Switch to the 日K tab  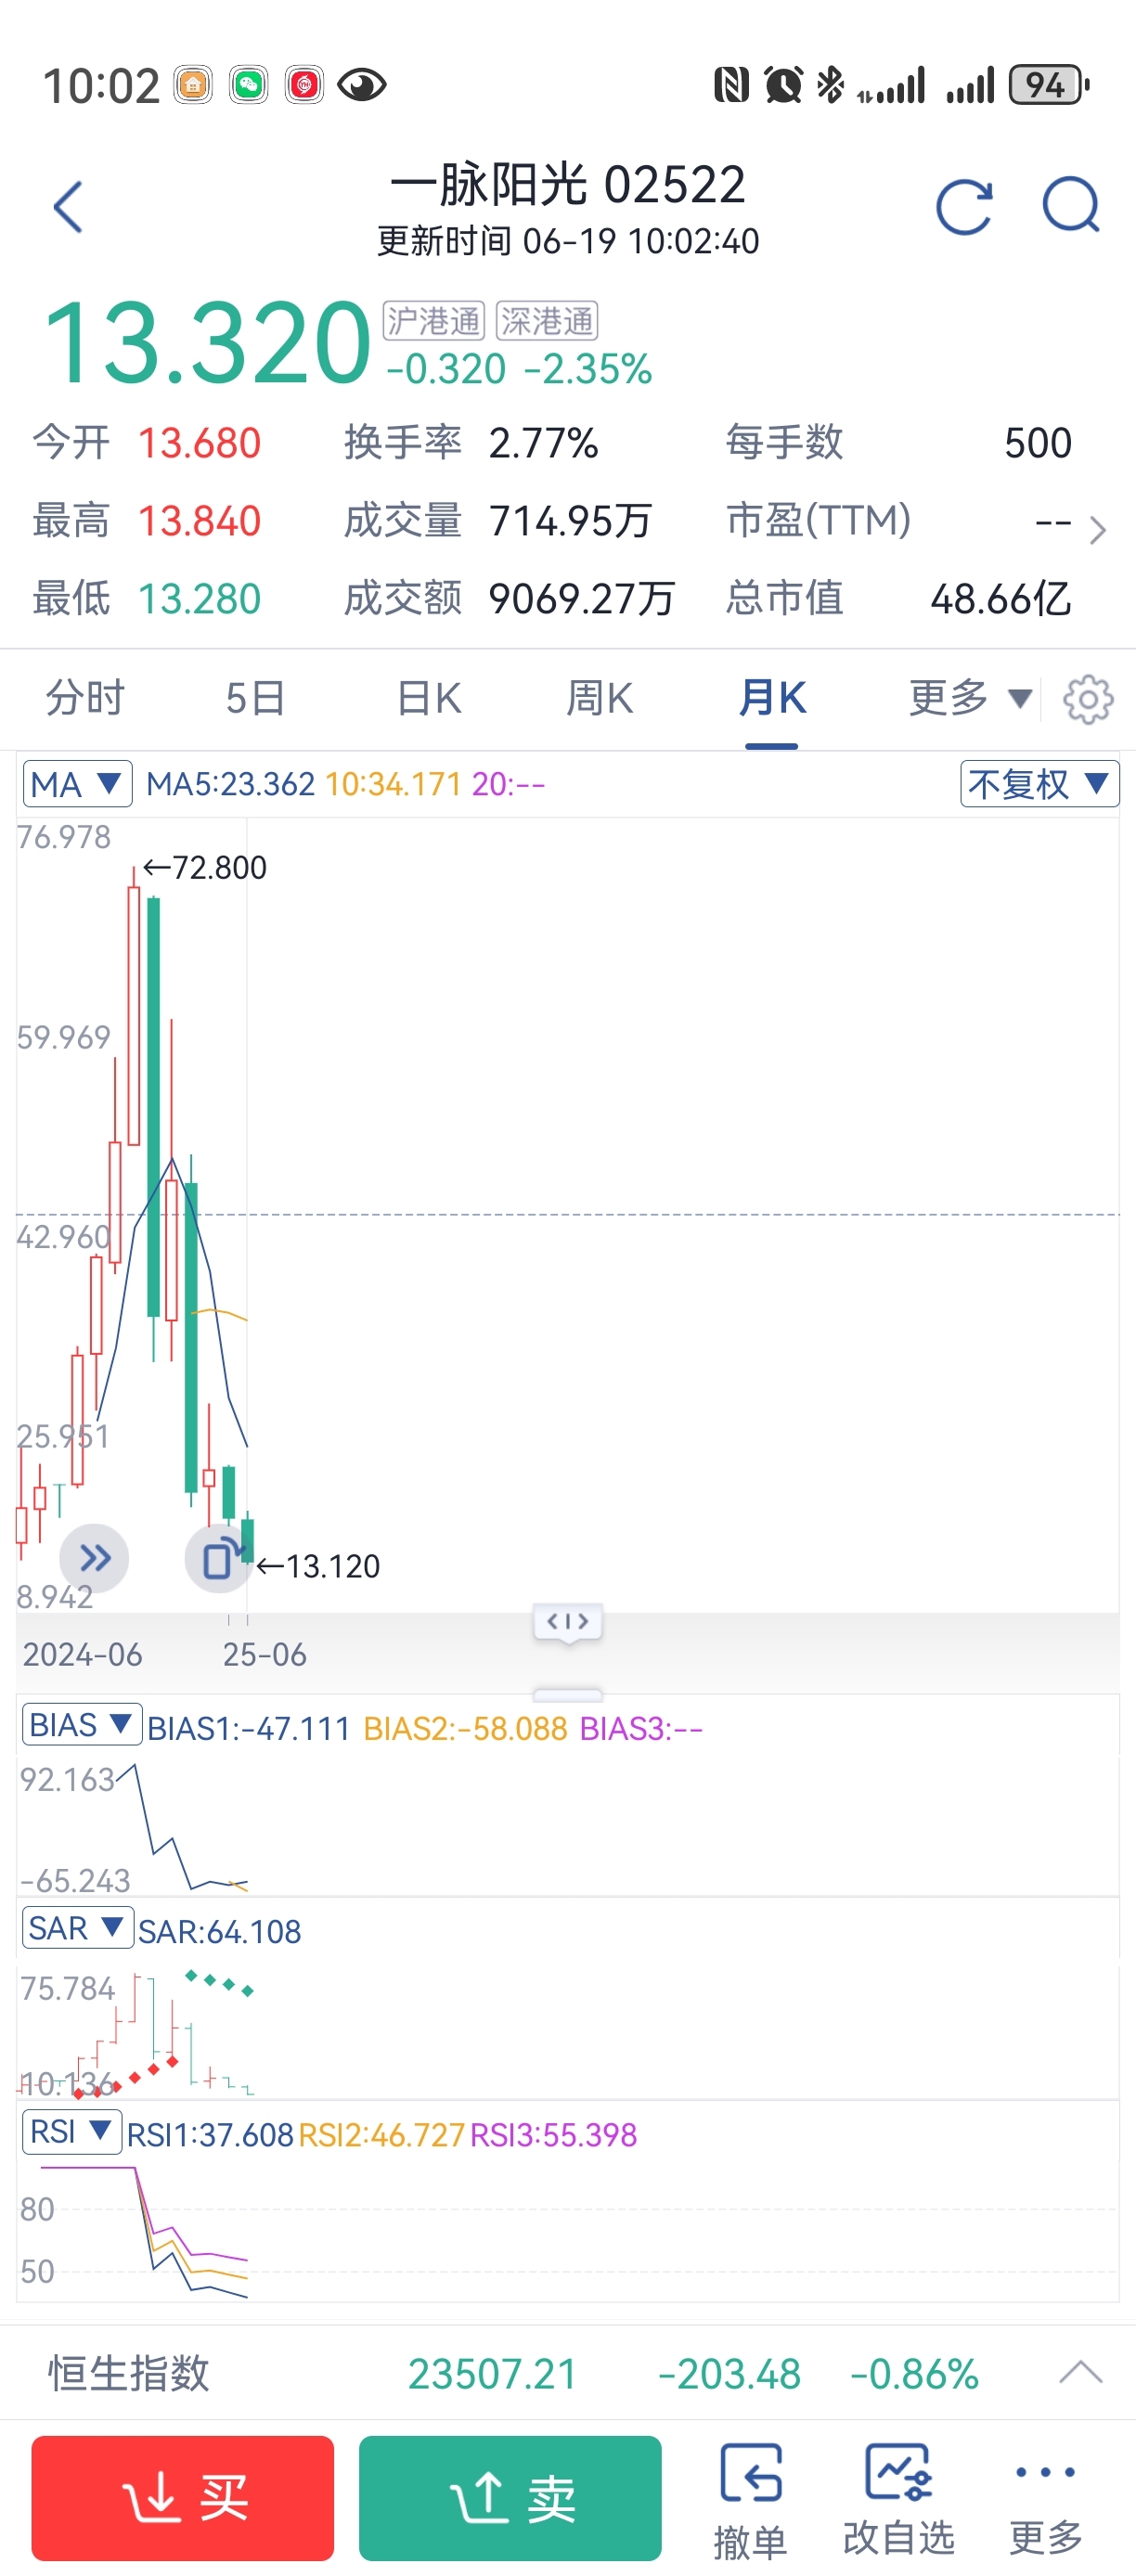pos(428,698)
